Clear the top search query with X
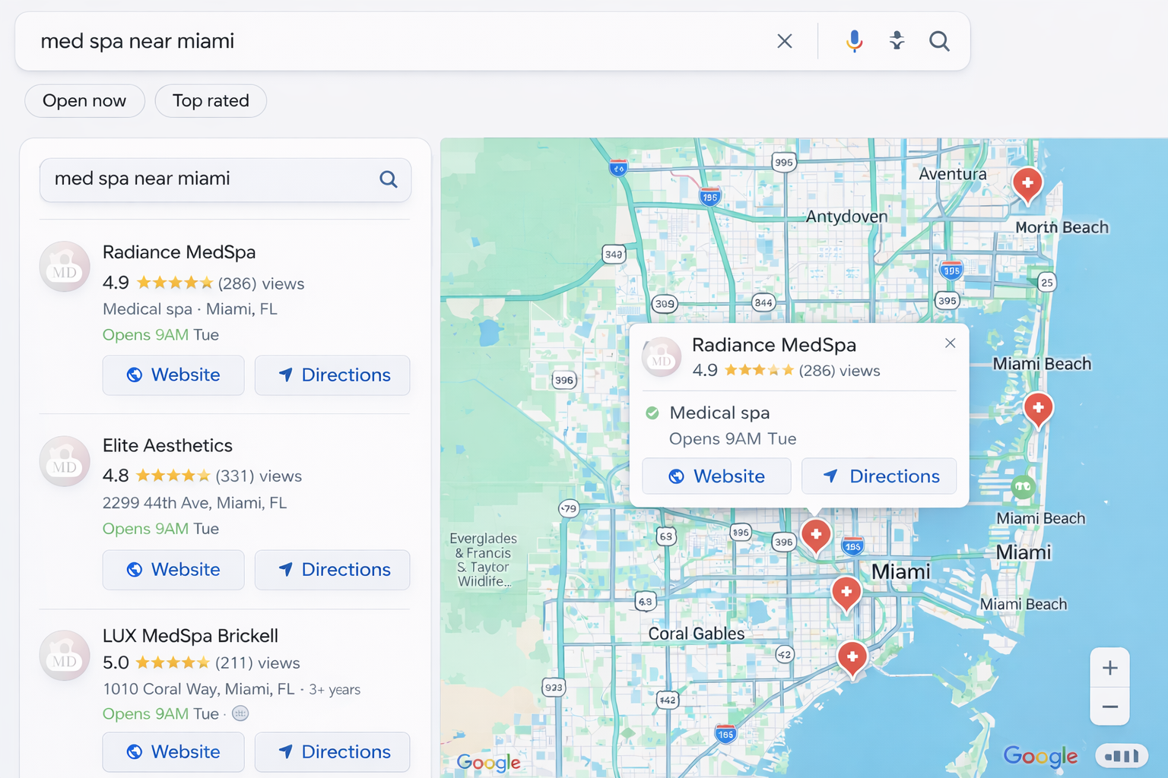 pyautogui.click(x=785, y=41)
